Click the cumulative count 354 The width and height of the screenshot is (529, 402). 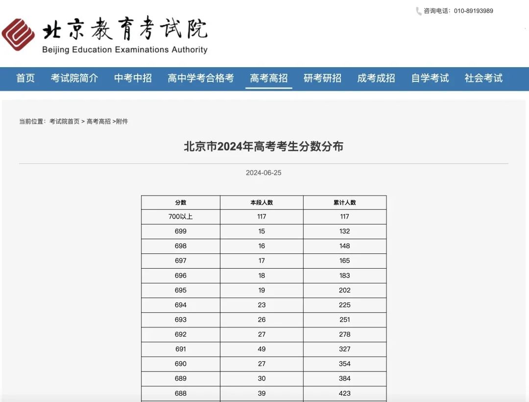click(344, 364)
